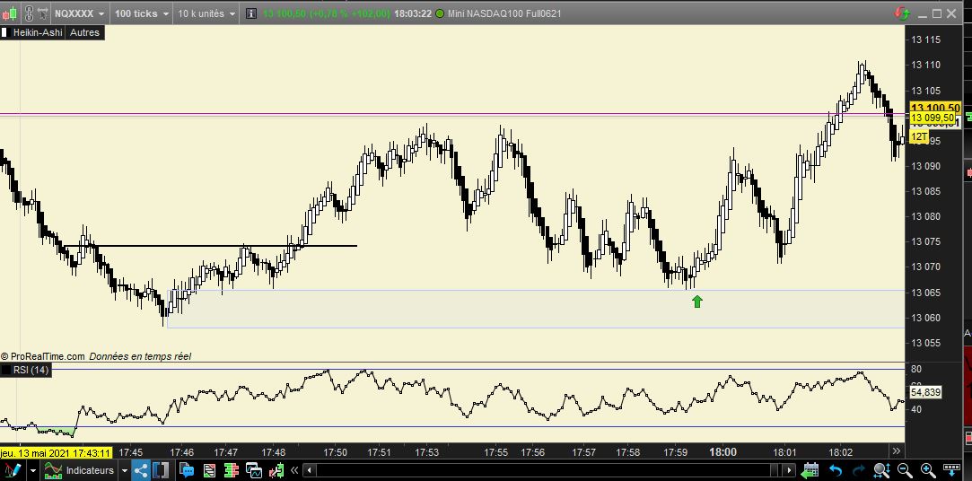Click the RSI 80 level label

click(915, 370)
